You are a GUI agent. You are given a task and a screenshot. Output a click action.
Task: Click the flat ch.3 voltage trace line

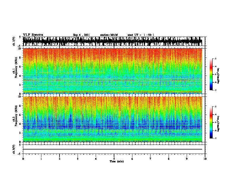[x=112, y=149]
